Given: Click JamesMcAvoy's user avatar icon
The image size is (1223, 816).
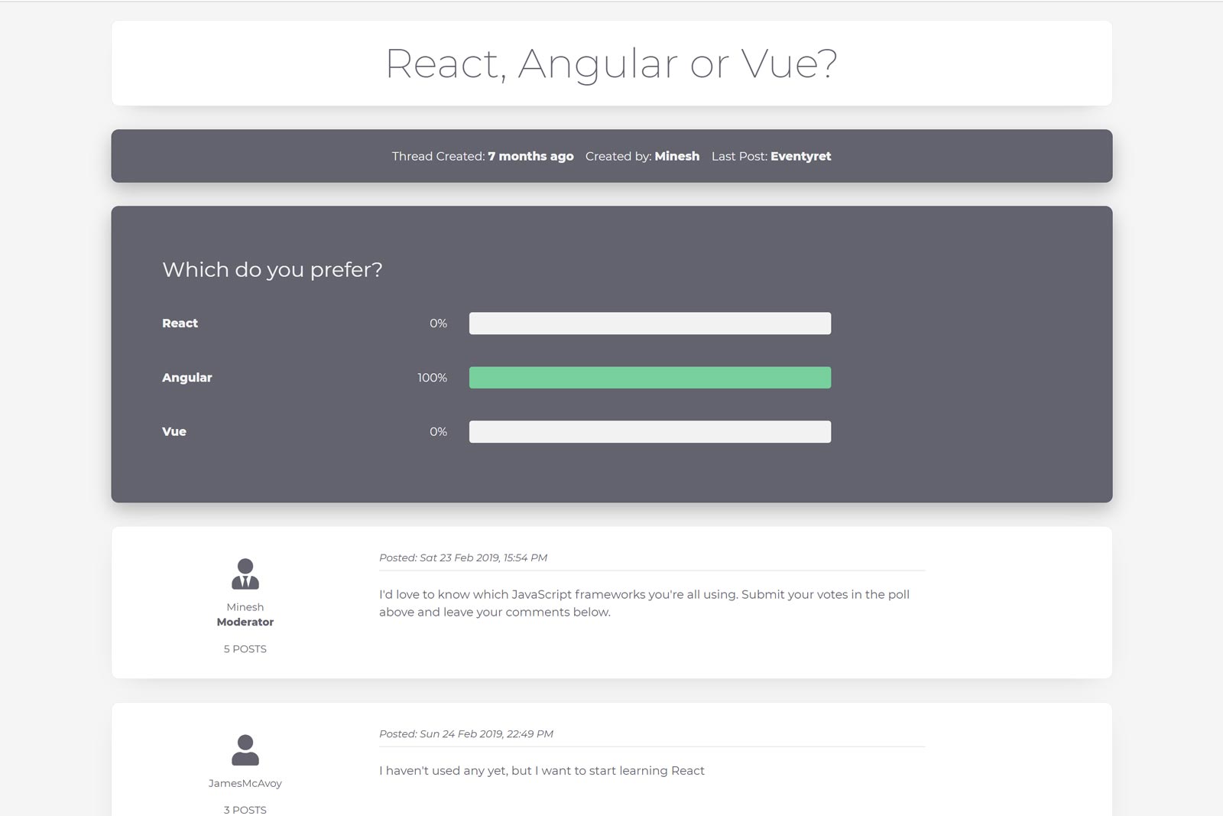Looking at the screenshot, I should point(245,749).
